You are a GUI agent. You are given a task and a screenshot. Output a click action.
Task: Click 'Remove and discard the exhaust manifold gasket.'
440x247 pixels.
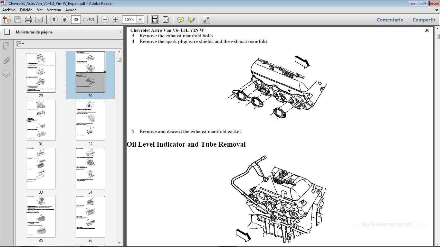tap(191, 132)
